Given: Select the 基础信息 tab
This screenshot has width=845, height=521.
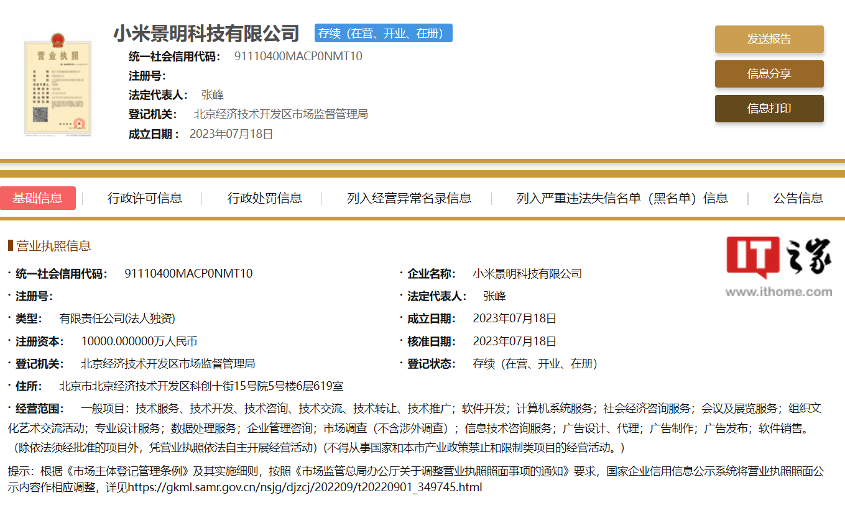Looking at the screenshot, I should pyautogui.click(x=38, y=198).
